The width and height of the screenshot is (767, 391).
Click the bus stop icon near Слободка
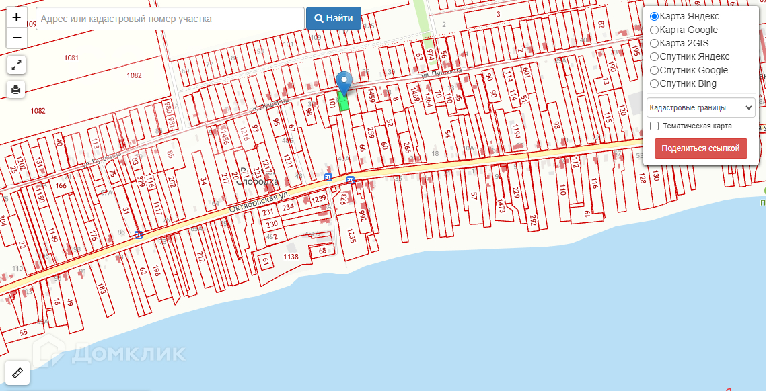tap(329, 177)
